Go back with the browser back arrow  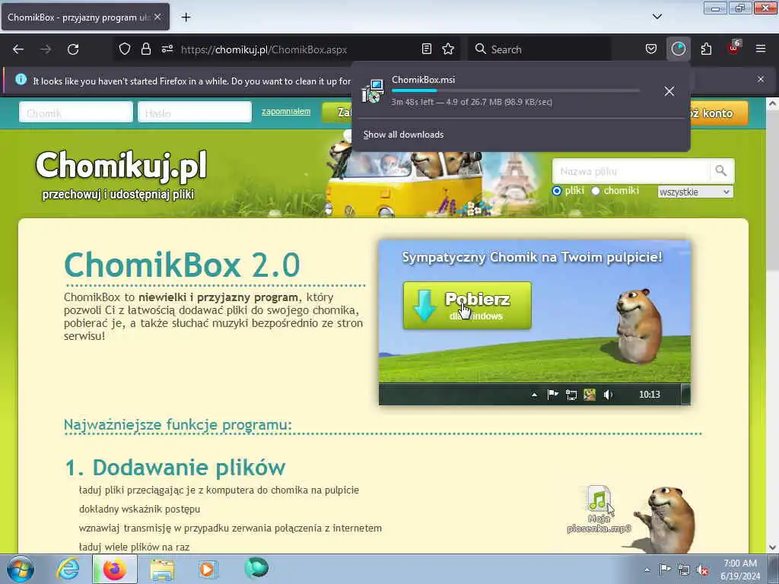(18, 49)
